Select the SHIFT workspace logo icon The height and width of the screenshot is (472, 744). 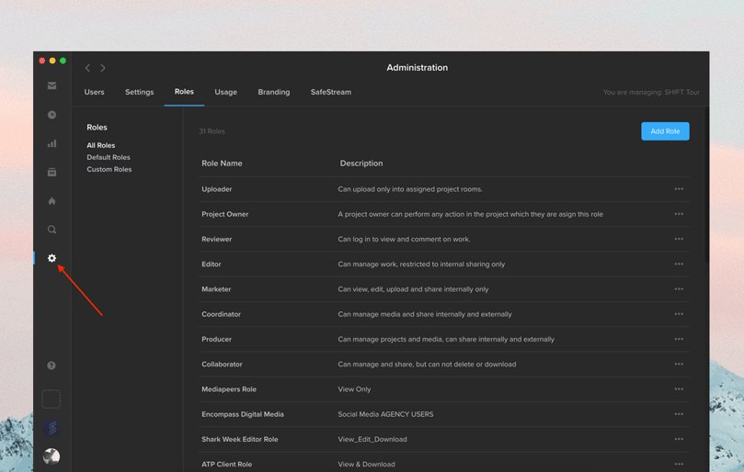point(52,428)
